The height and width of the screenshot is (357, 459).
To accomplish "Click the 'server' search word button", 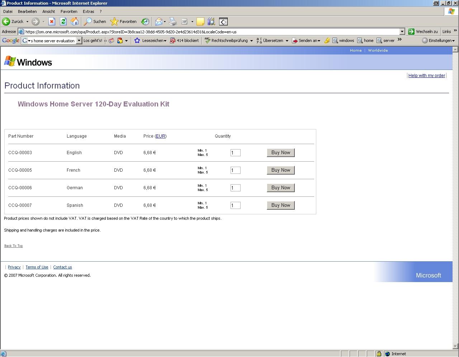I will [385, 41].
